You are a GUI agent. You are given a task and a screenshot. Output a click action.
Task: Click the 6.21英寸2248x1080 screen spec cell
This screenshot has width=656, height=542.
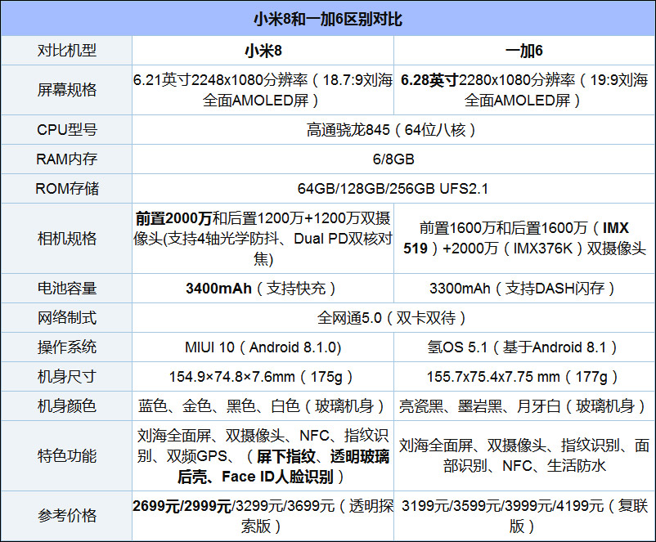263,90
